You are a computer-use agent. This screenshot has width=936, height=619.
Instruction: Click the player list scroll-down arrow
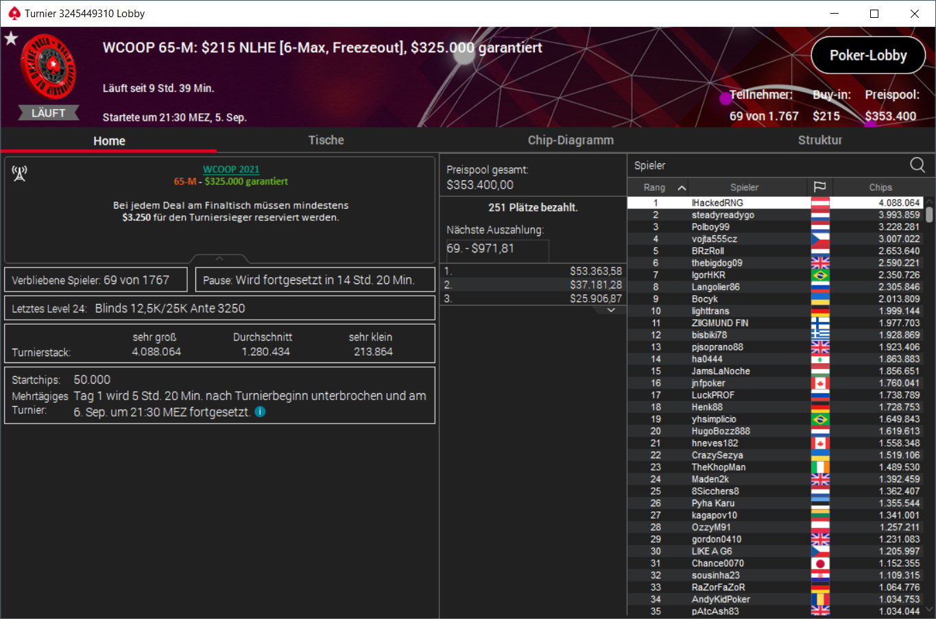(x=929, y=609)
